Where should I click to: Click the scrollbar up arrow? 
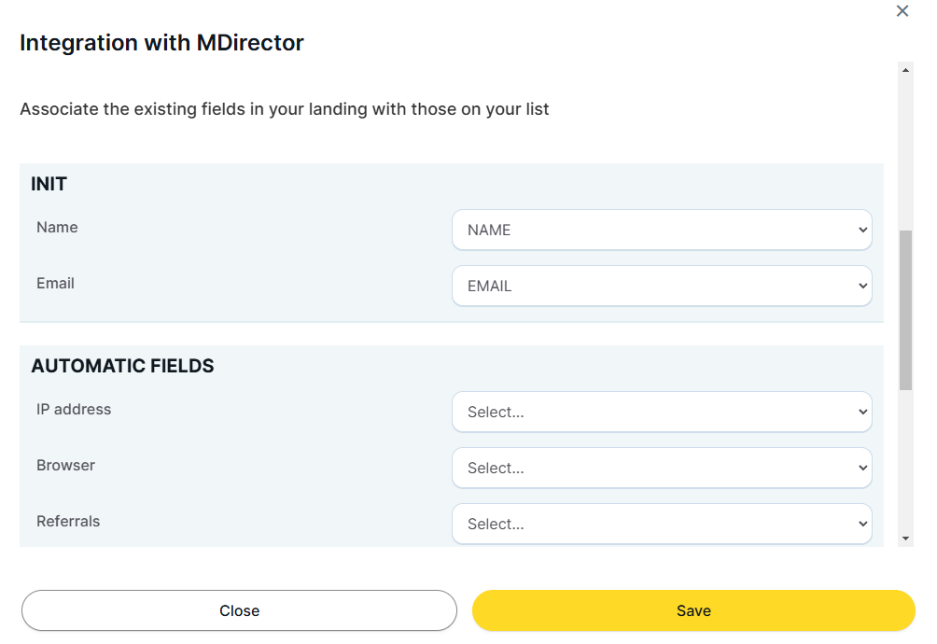pos(905,68)
